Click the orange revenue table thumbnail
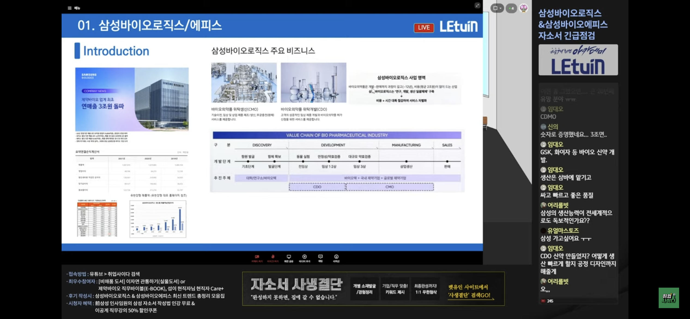Image resolution: width=690 pixels, height=319 pixels. 97,218
